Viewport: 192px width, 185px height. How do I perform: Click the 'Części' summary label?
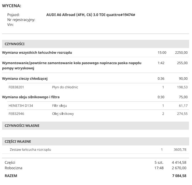pos(10,162)
